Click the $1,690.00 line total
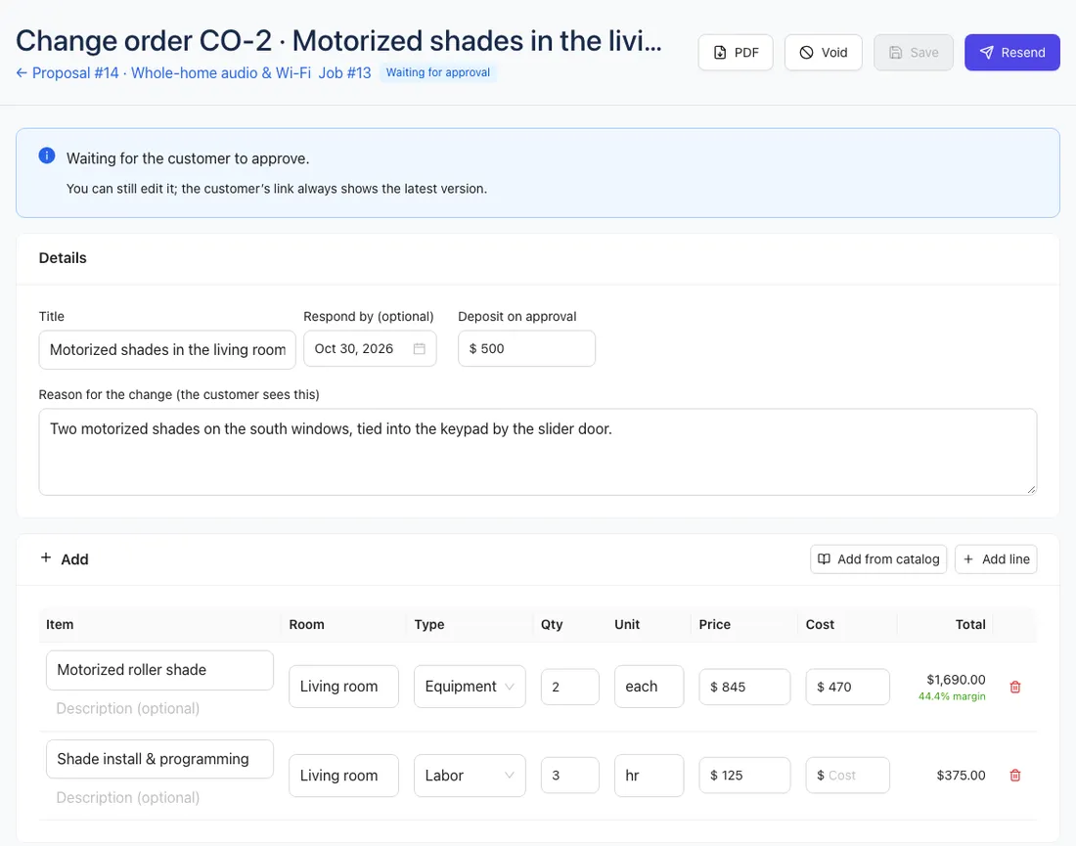The image size is (1076, 846). click(956, 680)
